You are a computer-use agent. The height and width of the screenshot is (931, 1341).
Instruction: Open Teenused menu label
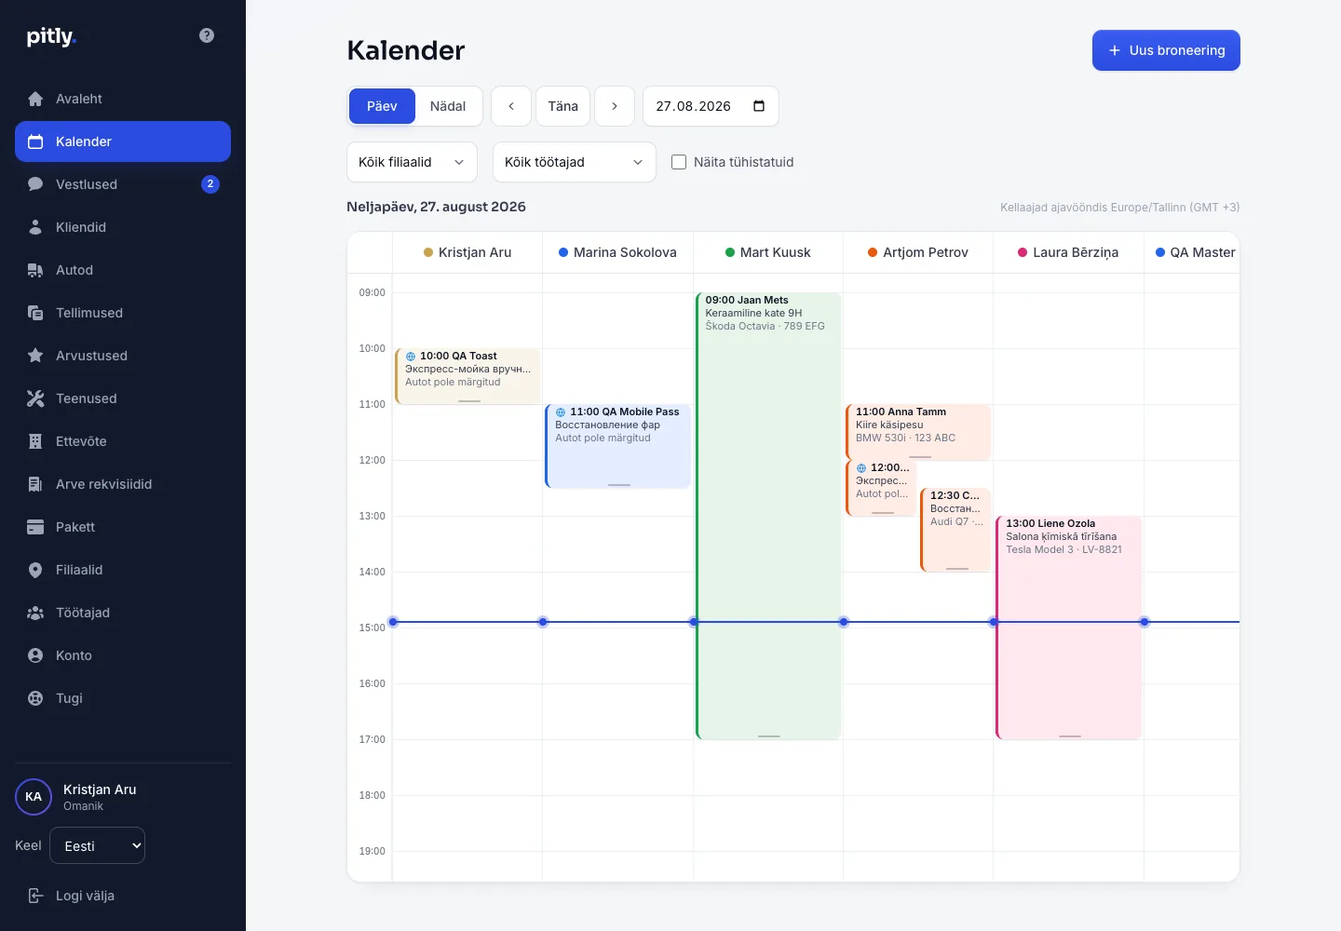[x=87, y=398]
